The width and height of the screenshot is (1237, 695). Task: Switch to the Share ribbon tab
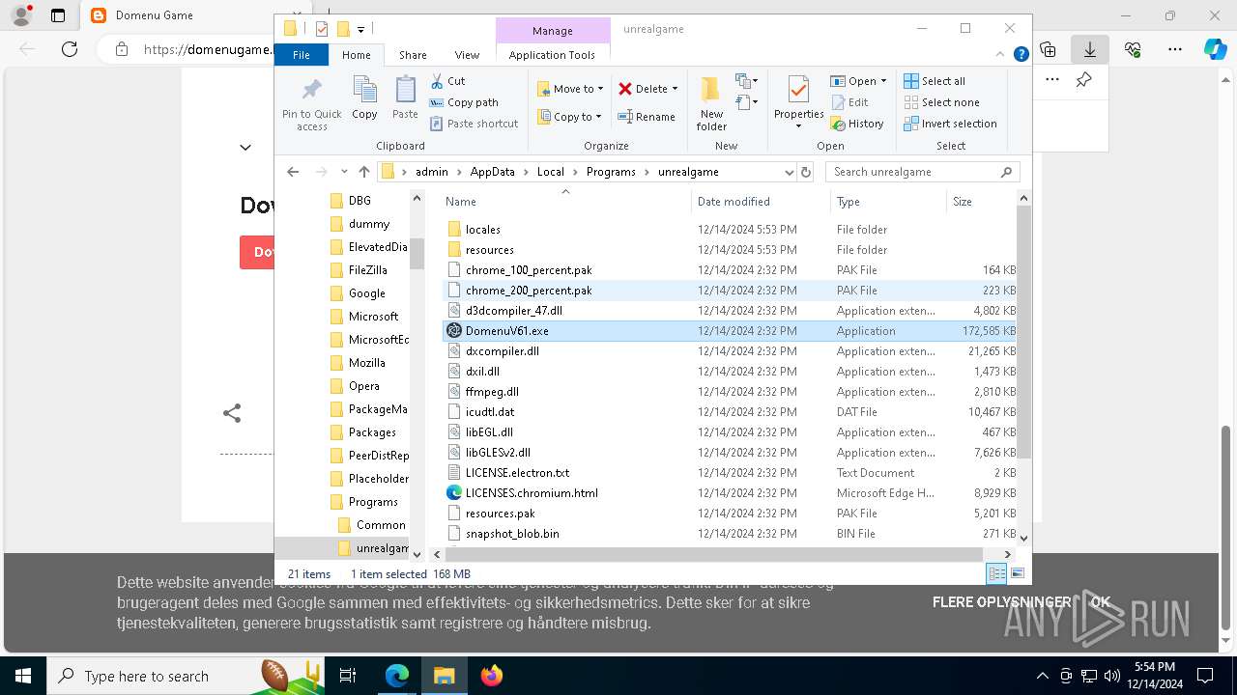click(x=413, y=55)
